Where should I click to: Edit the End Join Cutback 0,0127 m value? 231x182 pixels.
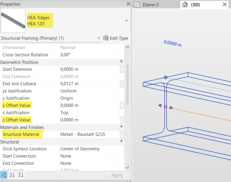click(x=90, y=84)
